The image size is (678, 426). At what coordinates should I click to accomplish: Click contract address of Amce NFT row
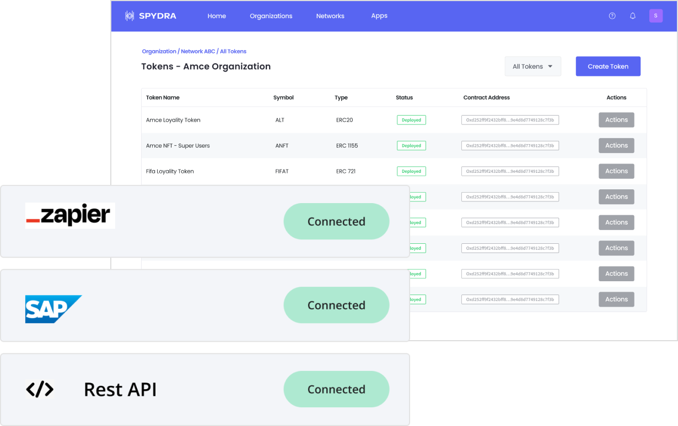coord(510,146)
